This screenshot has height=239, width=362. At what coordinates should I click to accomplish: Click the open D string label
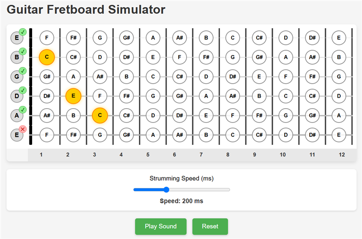point(17,96)
